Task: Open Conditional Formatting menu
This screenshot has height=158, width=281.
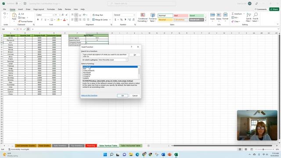Action: point(143,18)
